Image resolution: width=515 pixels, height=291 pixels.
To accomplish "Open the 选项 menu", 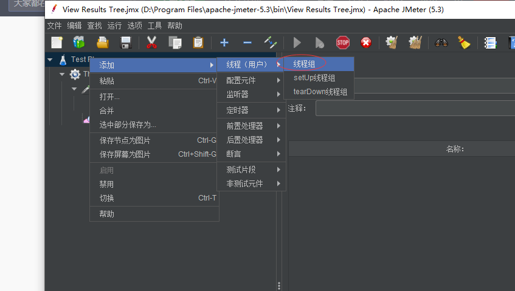I will click(134, 26).
